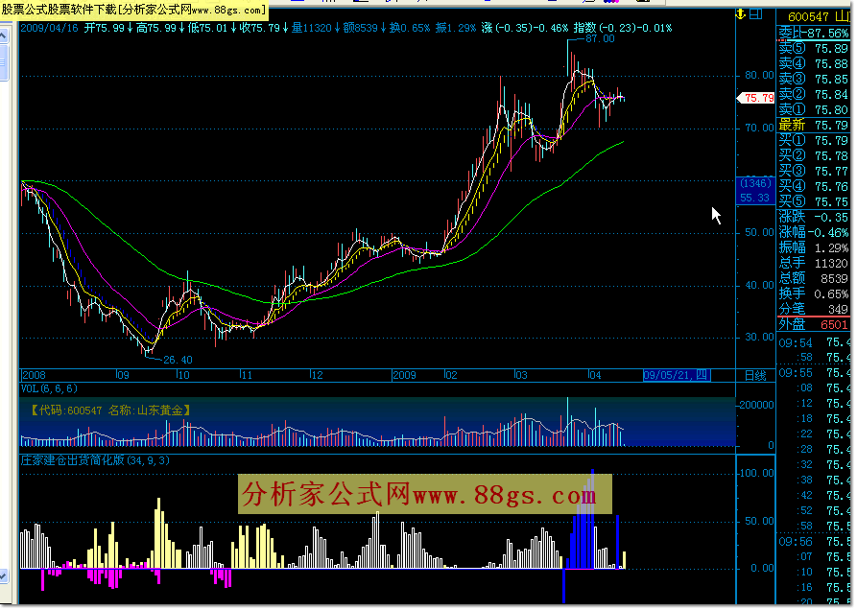Click the 最新 75.79 latest price row
This screenshot has height=610, width=857.
click(813, 125)
